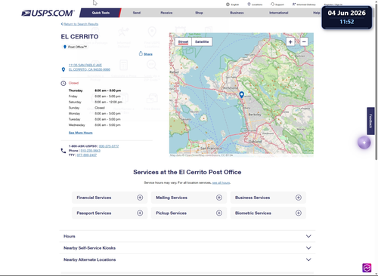Click Return to Search Results link
This screenshot has height=276, width=378.
[x=81, y=24]
